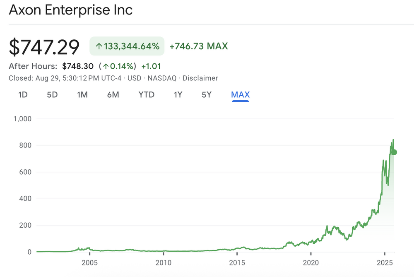Click the after-hours 0.14% up arrow

(106, 66)
